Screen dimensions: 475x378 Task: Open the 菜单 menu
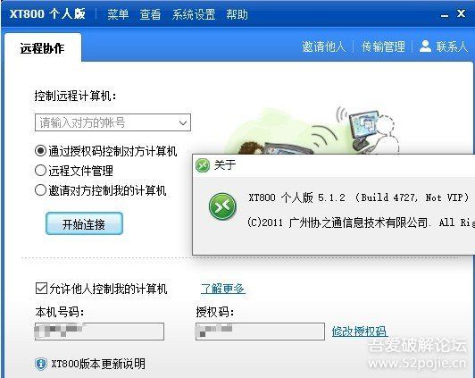pyautogui.click(x=118, y=14)
